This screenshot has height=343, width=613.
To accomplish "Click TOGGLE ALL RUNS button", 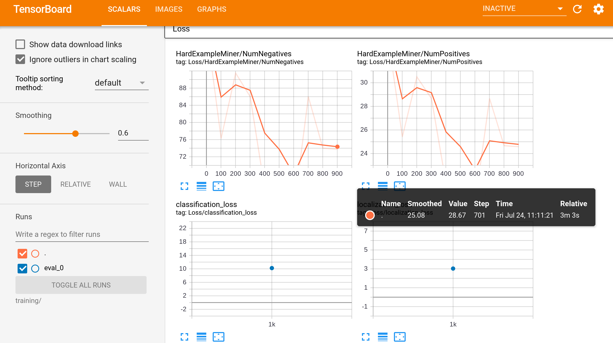I will (x=81, y=285).
